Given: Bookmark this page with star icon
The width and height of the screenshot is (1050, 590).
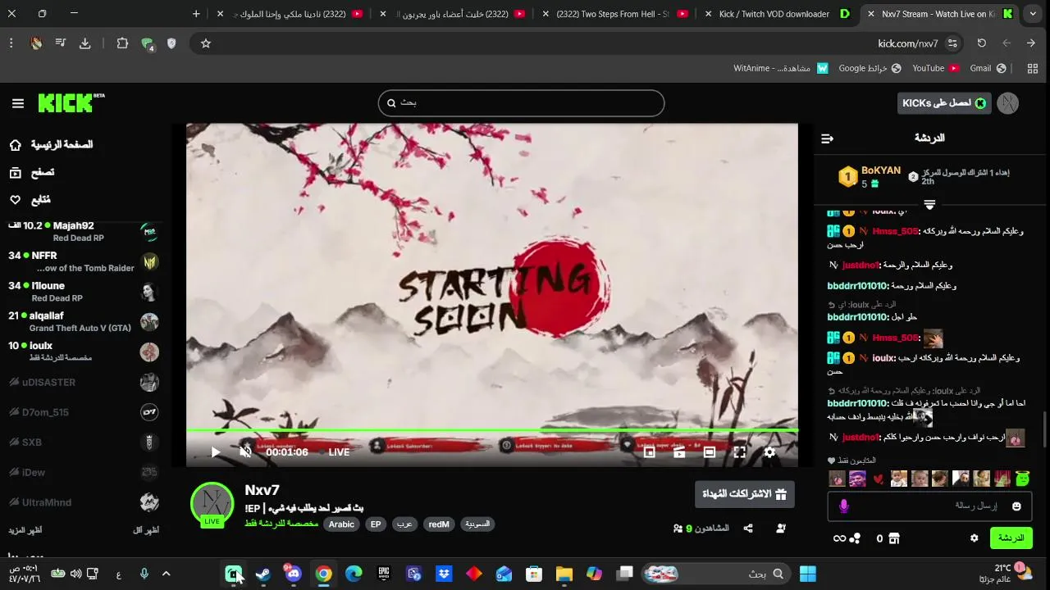Looking at the screenshot, I should (206, 43).
